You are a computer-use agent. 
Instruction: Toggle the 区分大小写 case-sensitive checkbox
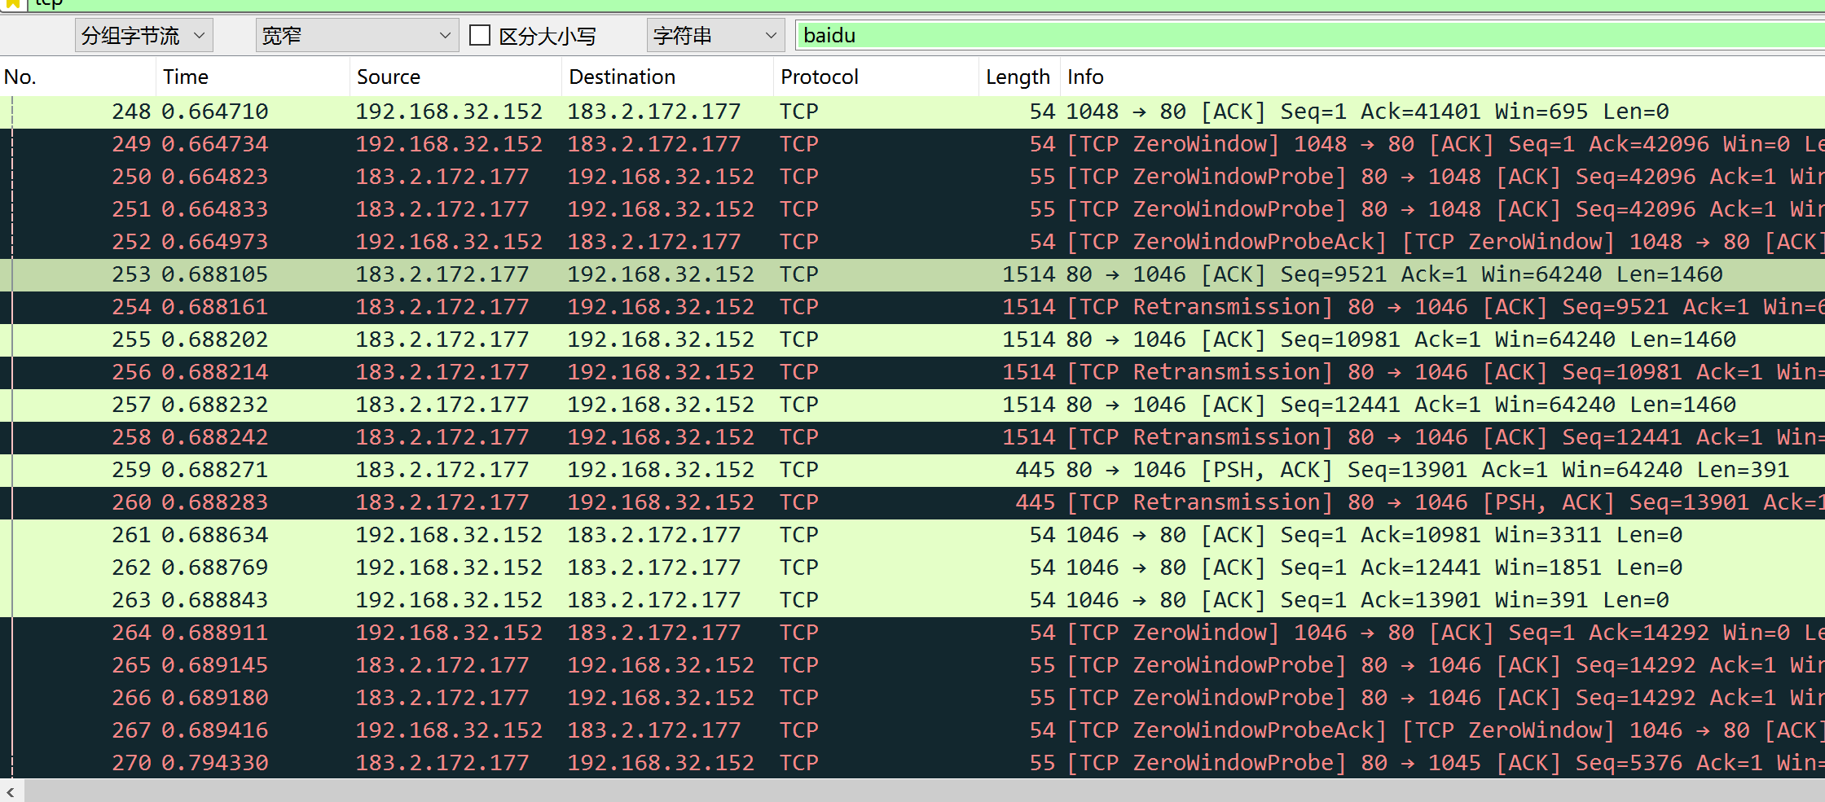pyautogui.click(x=480, y=36)
